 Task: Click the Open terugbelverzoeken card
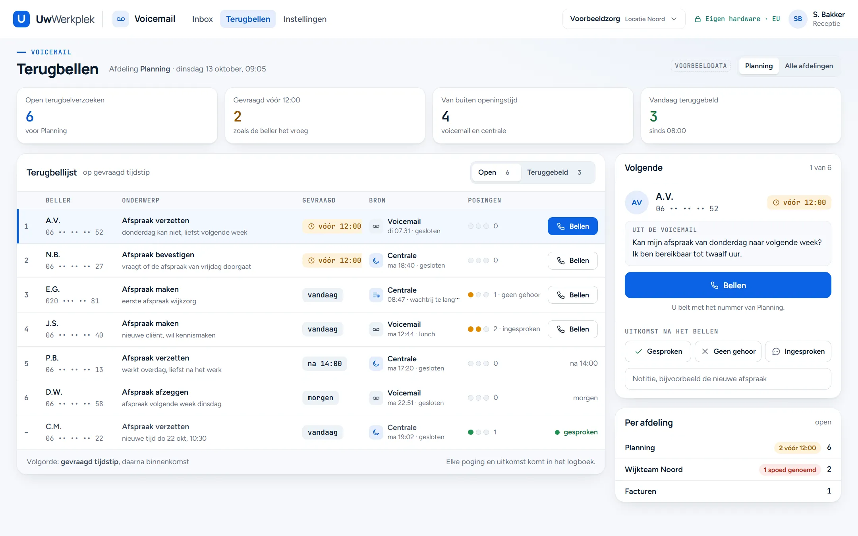pos(117,116)
